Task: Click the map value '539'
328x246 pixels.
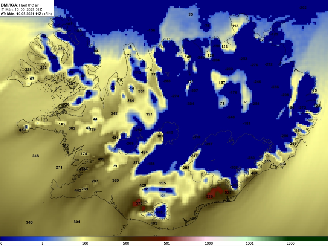Action: coord(209,196)
